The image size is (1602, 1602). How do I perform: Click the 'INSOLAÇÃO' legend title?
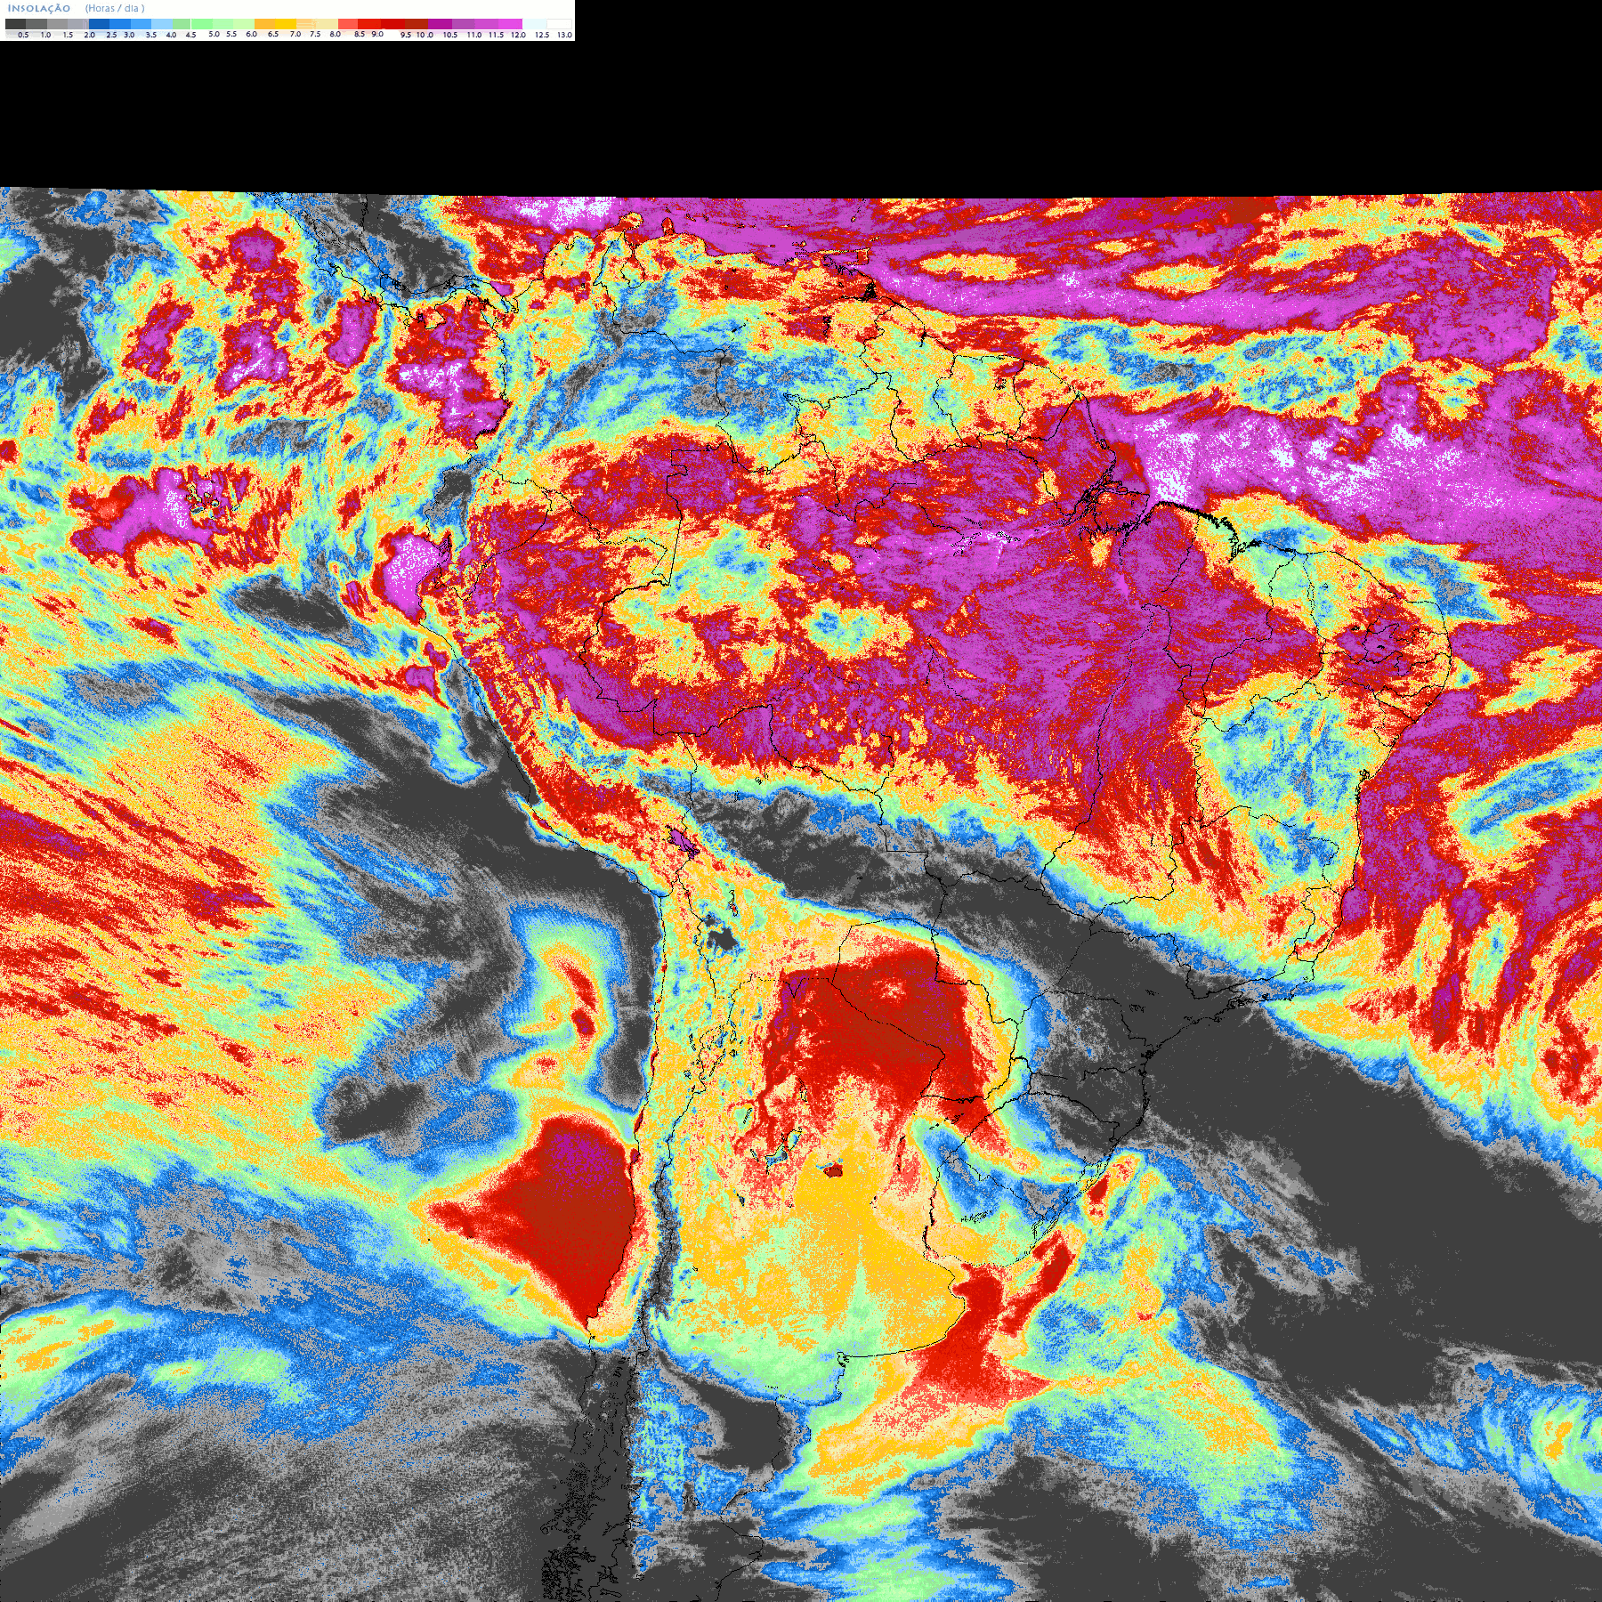click(39, 8)
